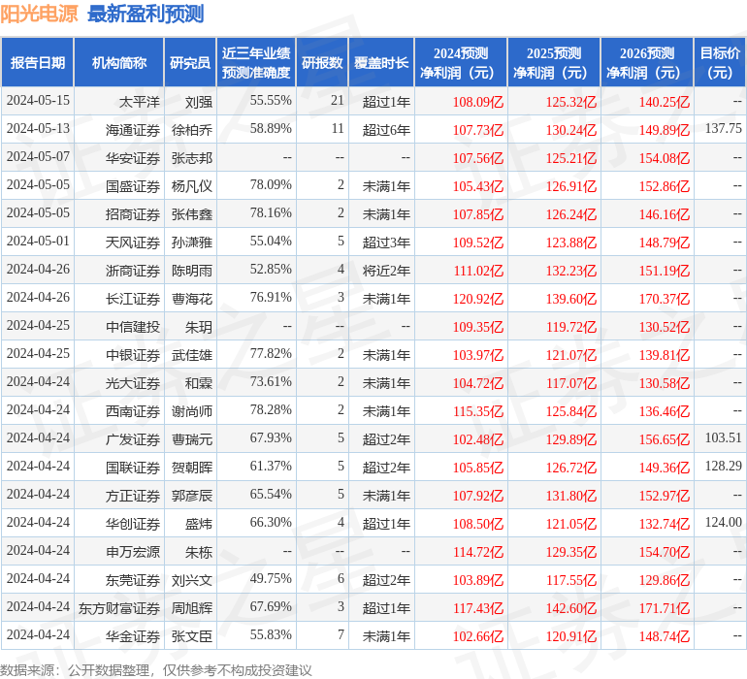The width and height of the screenshot is (747, 679).
Task: Click institution 西南证券
Action: pos(133,411)
